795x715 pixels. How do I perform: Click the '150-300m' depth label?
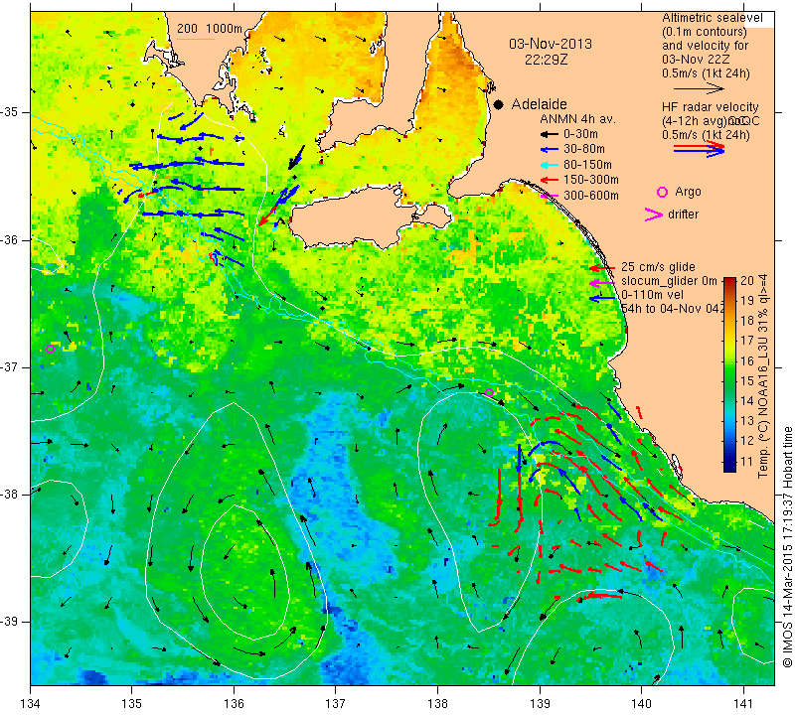point(590,180)
